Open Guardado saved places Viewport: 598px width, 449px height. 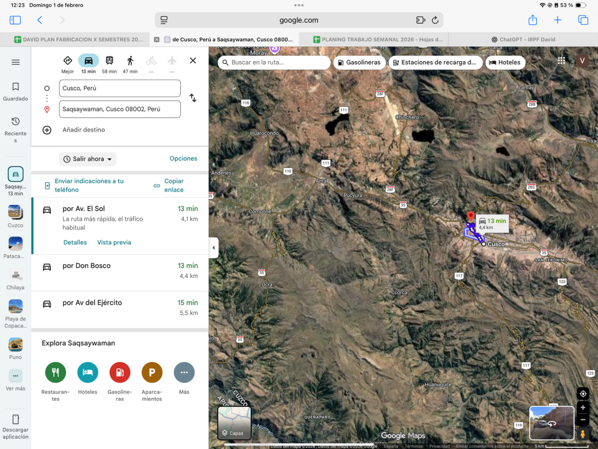15,92
